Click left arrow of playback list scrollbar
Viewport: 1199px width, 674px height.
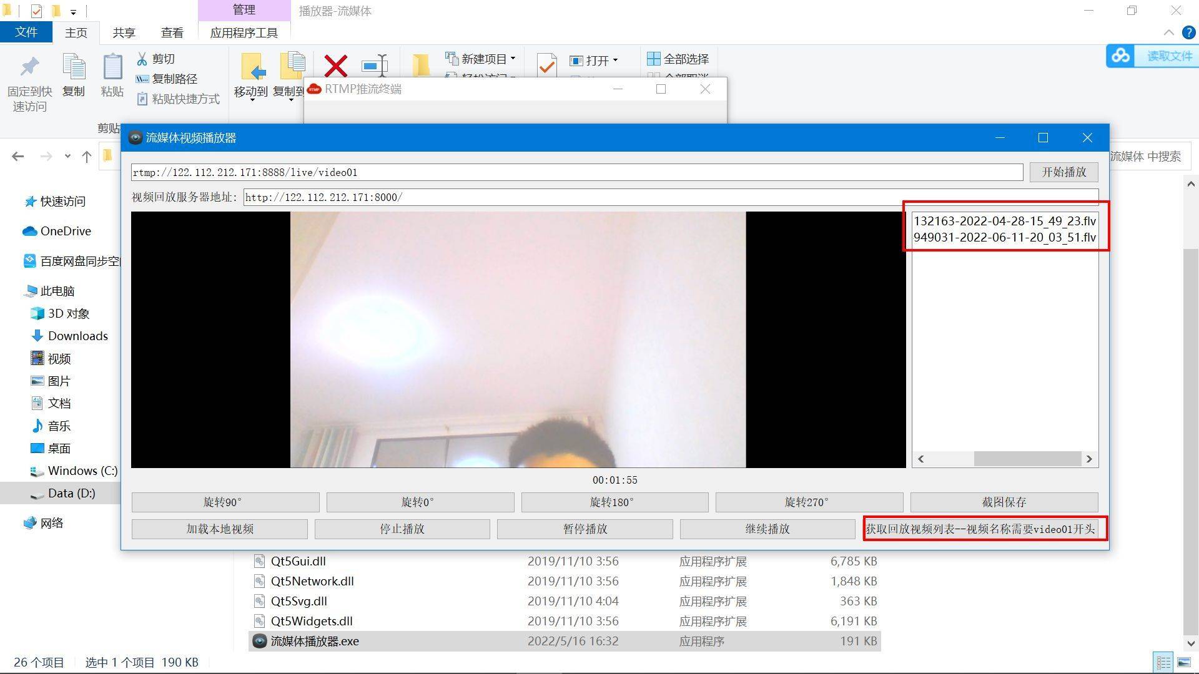click(x=920, y=459)
